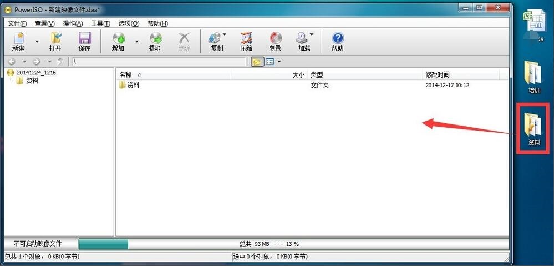Click the 选中 0 个对象 status text
The width and height of the screenshot is (554, 266).
pos(270,257)
